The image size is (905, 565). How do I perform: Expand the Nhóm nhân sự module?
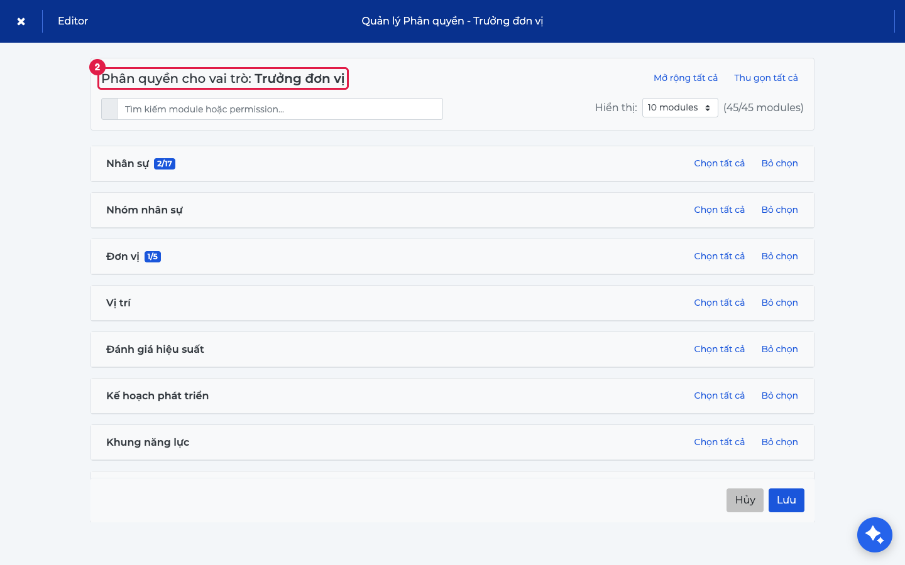(x=452, y=210)
